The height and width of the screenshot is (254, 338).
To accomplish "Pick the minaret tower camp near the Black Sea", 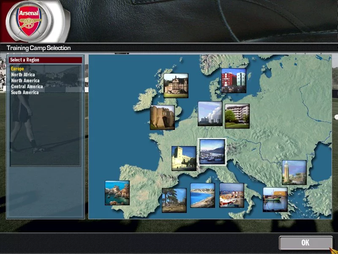I will pos(294,172).
